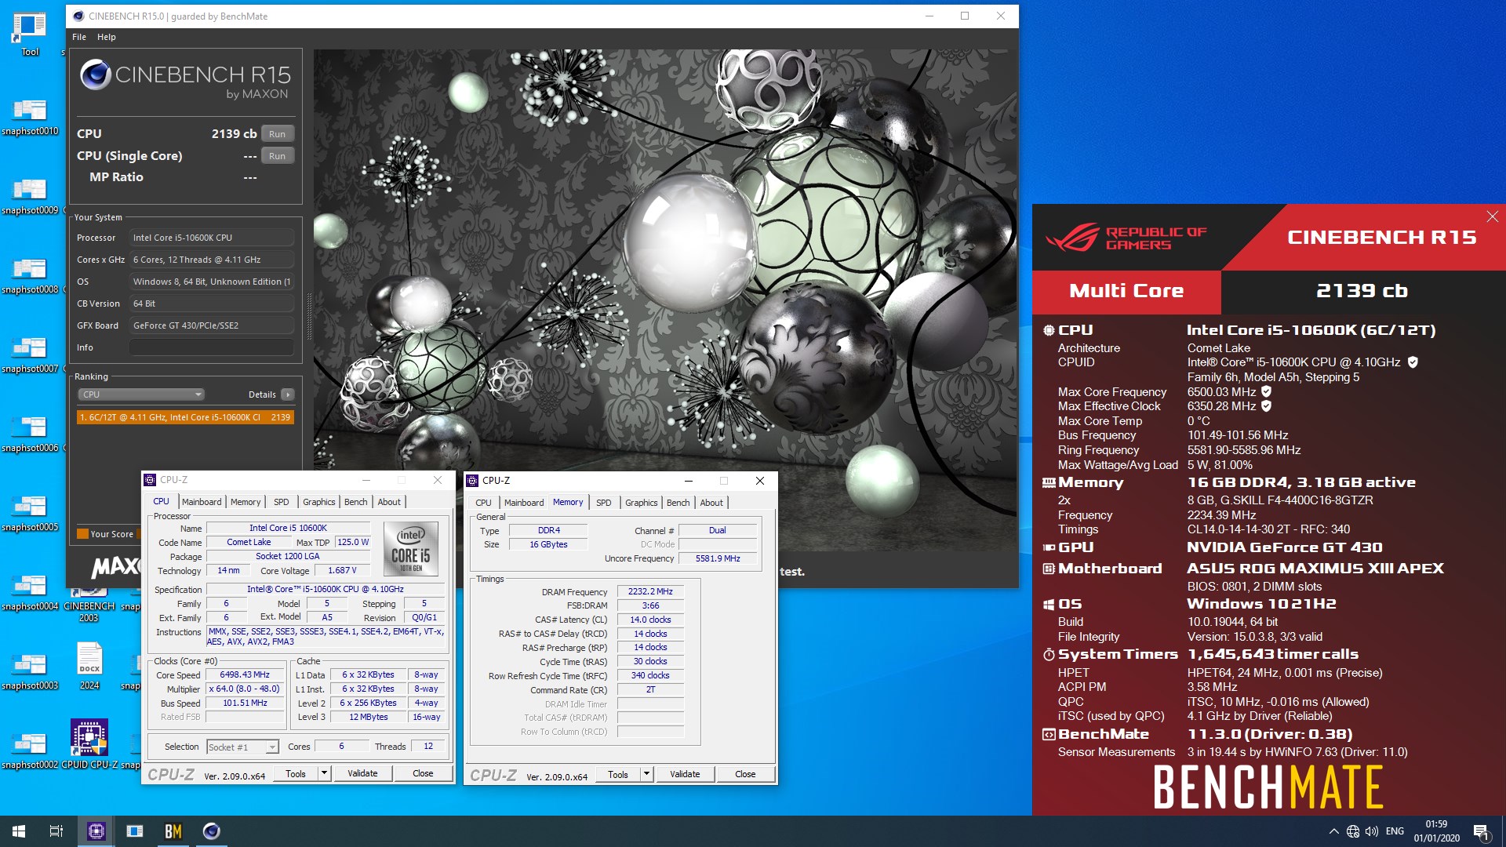Open the Socket #1 selection dropdown
This screenshot has width=1506, height=847.
(x=242, y=747)
